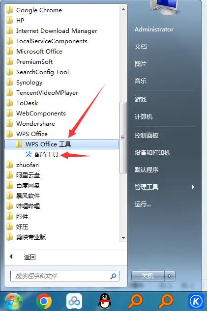Click the program list scrollbar thumb
This screenshot has height=311, width=207.
[123, 138]
